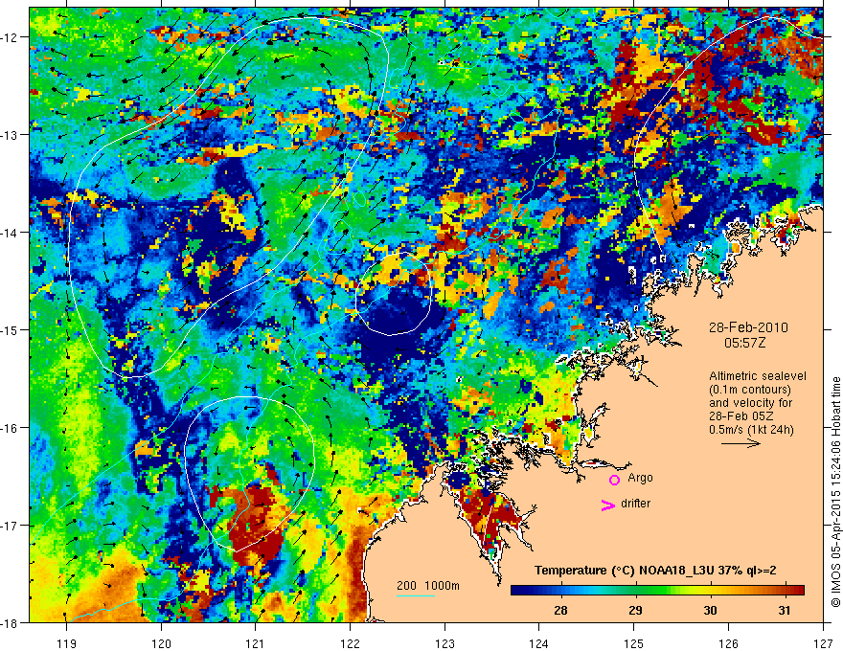
Task: Click the color bar tick label '30'
Action: pos(710,610)
